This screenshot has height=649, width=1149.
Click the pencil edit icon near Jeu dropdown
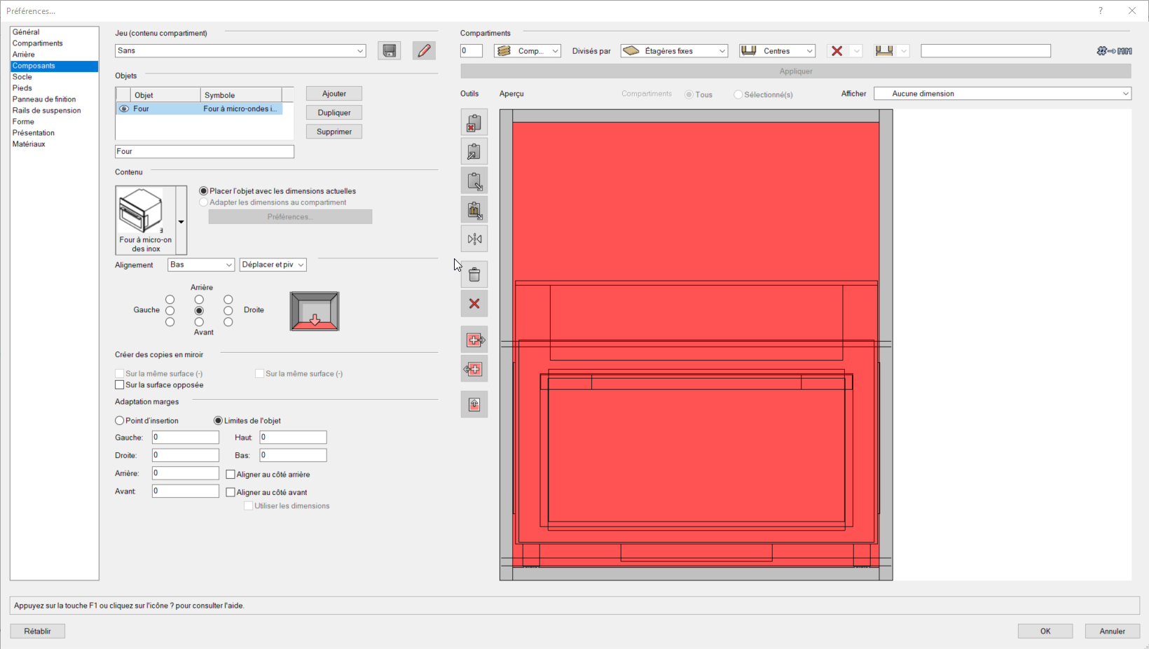[x=424, y=50]
